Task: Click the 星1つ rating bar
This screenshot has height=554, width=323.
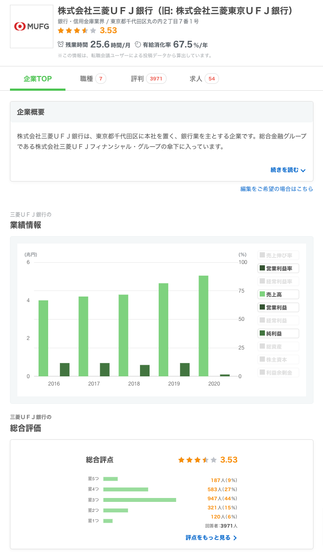Action: (x=108, y=521)
